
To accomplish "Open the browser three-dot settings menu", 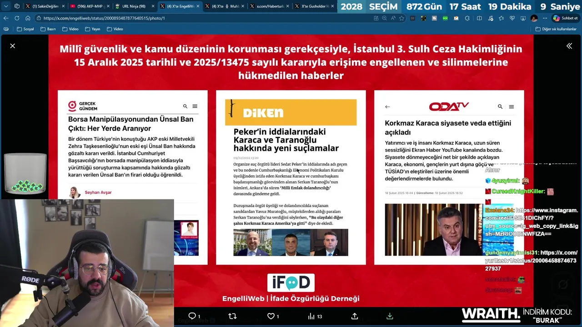I will pos(544,18).
